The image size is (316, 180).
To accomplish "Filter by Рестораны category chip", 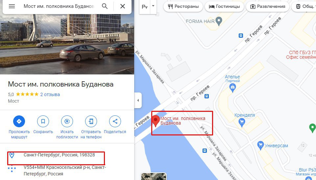I will (x=183, y=7).
